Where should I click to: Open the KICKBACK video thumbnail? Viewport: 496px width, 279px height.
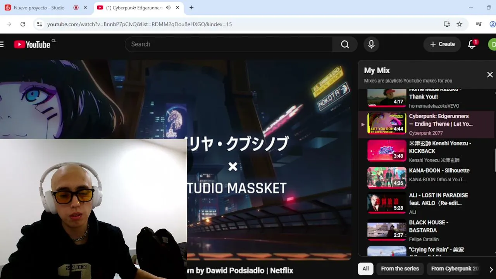click(x=387, y=151)
